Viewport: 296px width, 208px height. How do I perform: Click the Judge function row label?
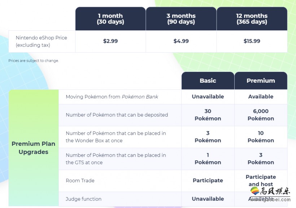[83, 199]
